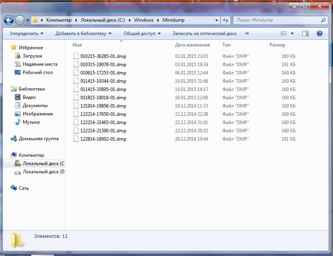Click the file icon of 010215-36285-01.dmp
The image size is (333, 256).
[76, 56]
